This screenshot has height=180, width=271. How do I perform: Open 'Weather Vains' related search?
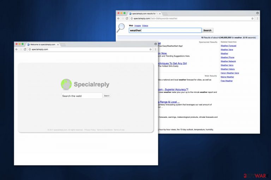[x=227, y=65]
